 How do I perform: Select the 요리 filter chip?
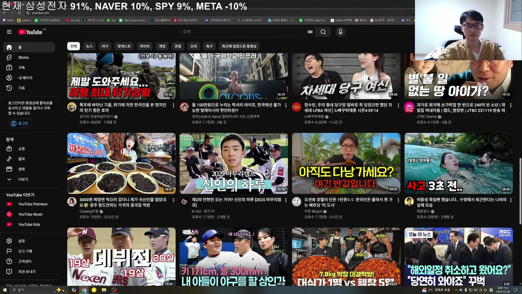pyautogui.click(x=193, y=46)
